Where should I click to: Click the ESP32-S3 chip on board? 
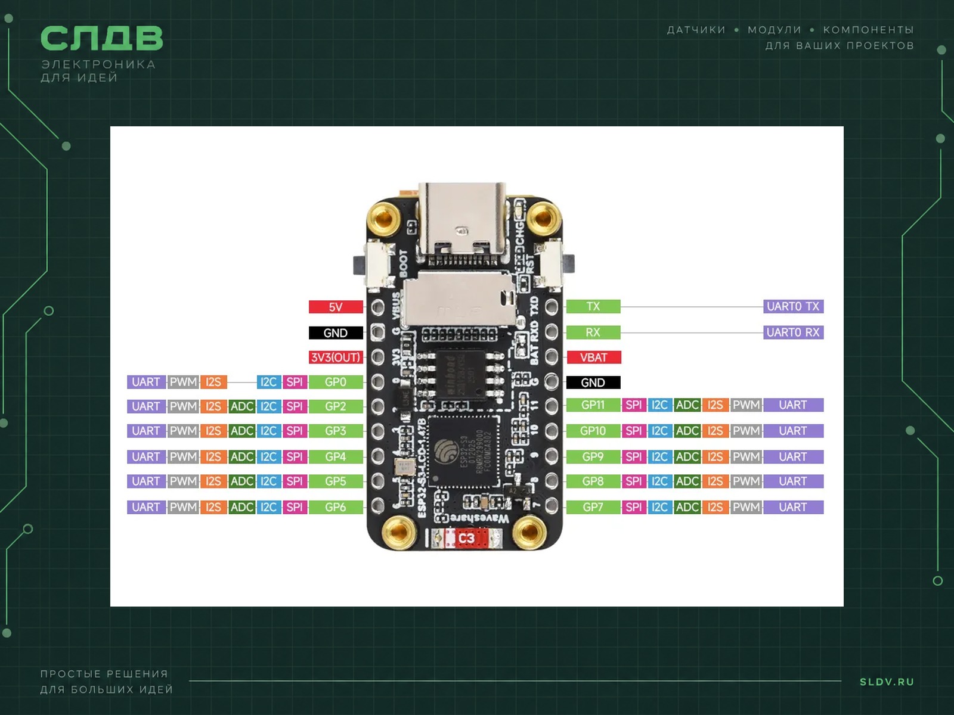463,451
